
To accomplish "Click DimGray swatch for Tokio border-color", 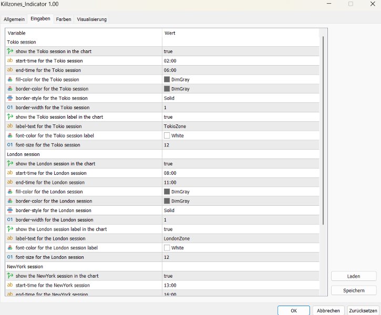I will 167,89.
